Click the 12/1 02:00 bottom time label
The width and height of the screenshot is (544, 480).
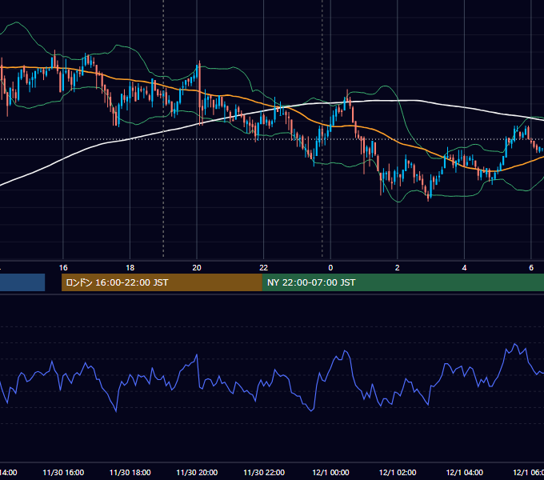point(398,473)
